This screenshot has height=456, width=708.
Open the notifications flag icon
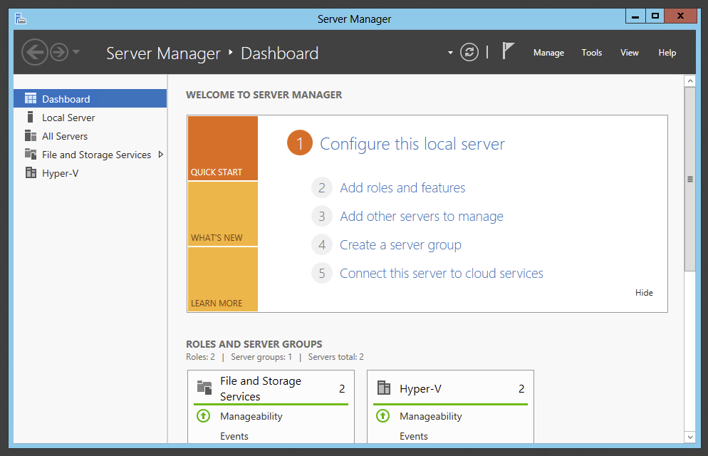(x=508, y=51)
